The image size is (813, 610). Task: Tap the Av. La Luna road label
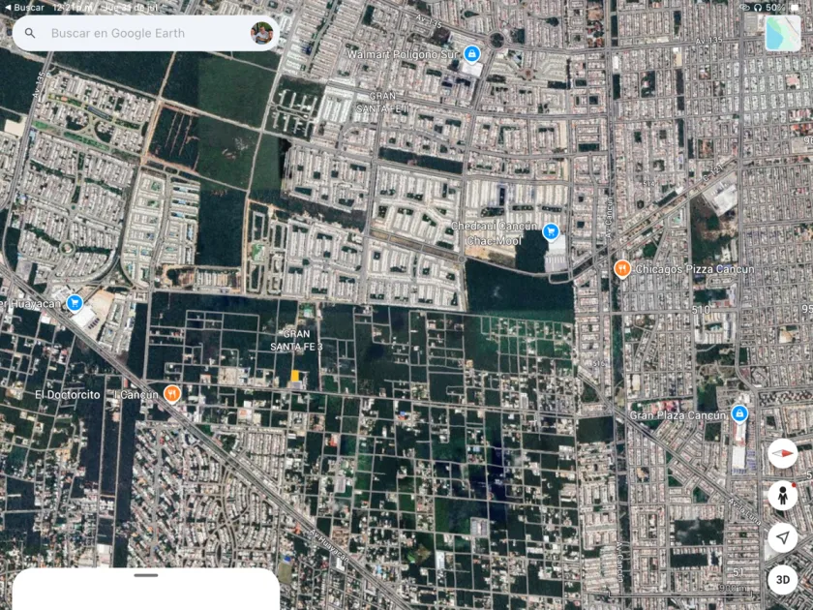[x=745, y=512]
